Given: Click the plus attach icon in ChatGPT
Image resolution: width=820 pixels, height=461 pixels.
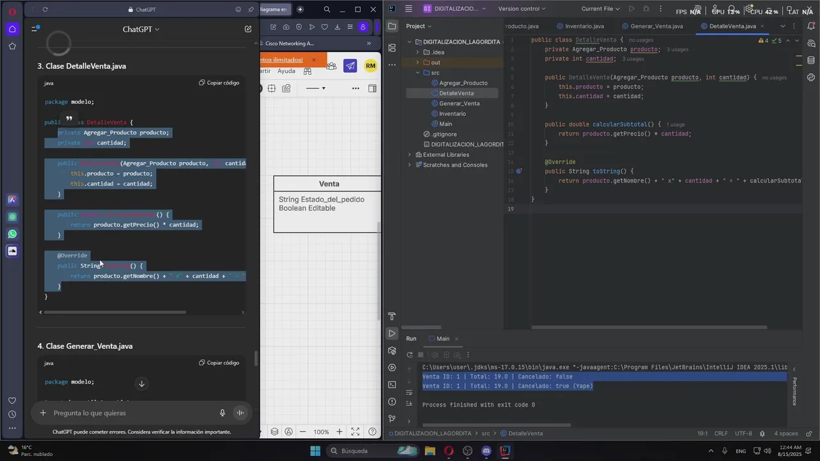Looking at the screenshot, I should click(x=43, y=413).
